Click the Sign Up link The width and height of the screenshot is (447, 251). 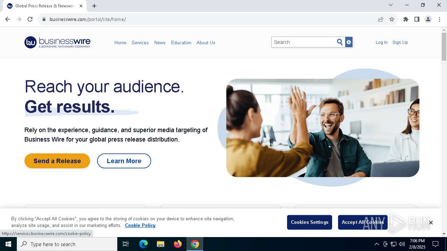click(x=400, y=43)
